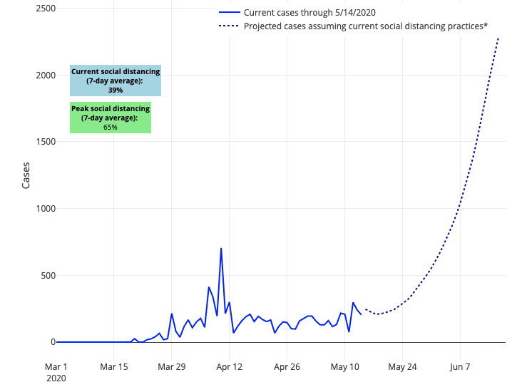Select the "Apr 12" x-axis label
The image size is (517, 387).
click(x=229, y=367)
